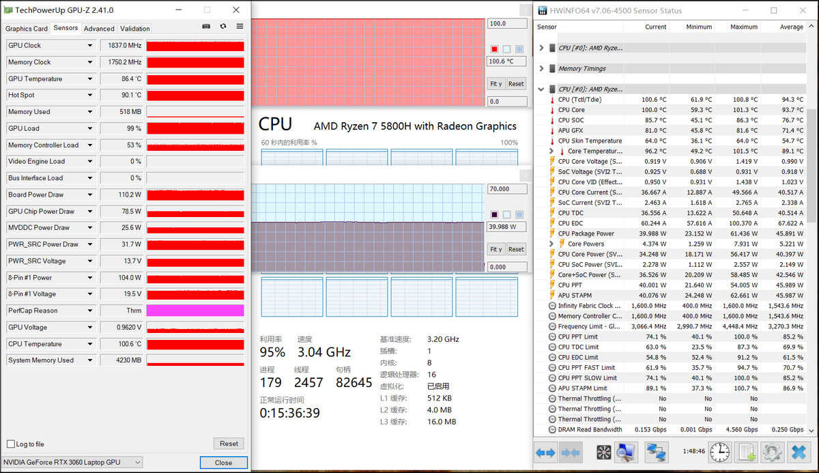Click Fit y on the 39.988 W graph
Viewport: 819px width, 473px height.
[x=496, y=249]
